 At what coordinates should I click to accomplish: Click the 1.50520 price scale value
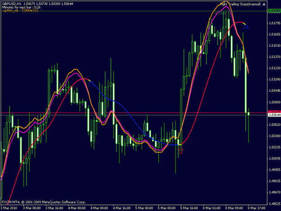pyautogui.click(x=275, y=125)
